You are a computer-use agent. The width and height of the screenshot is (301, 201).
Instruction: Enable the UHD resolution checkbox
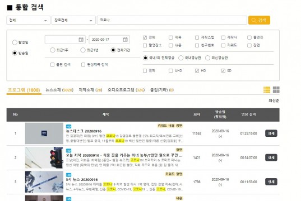[x=170, y=71]
